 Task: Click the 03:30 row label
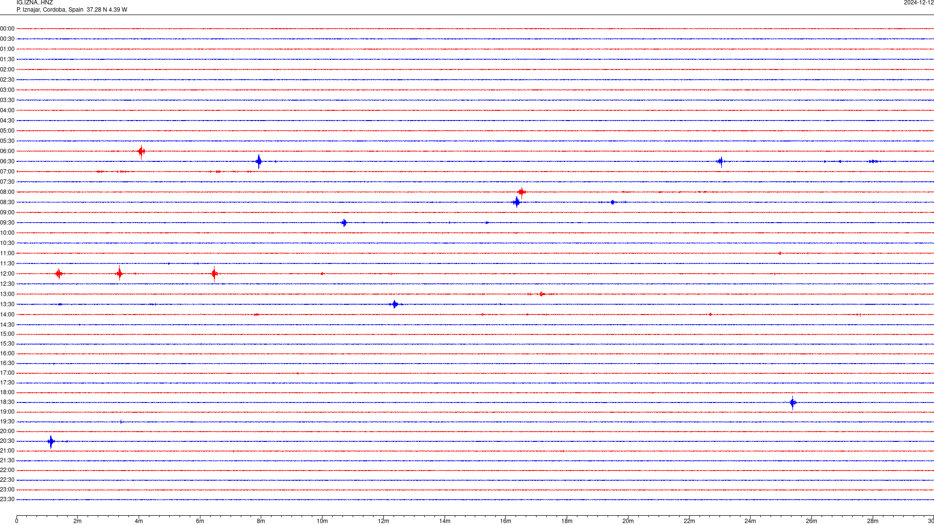[x=7, y=100]
